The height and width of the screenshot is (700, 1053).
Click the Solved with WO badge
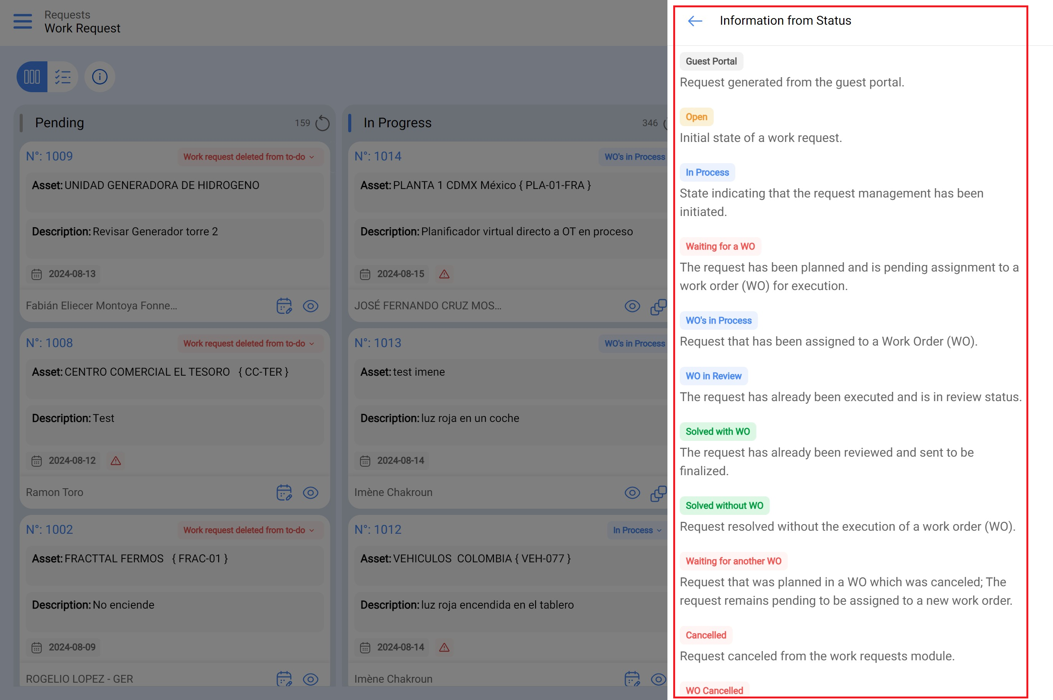[718, 432]
